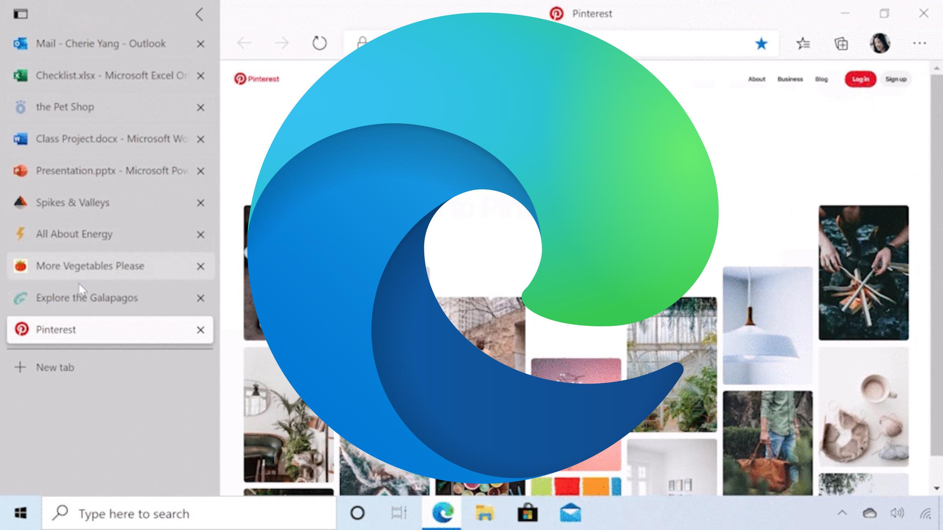Click the back navigation arrow
Screen dimensions: 943x530
click(244, 44)
